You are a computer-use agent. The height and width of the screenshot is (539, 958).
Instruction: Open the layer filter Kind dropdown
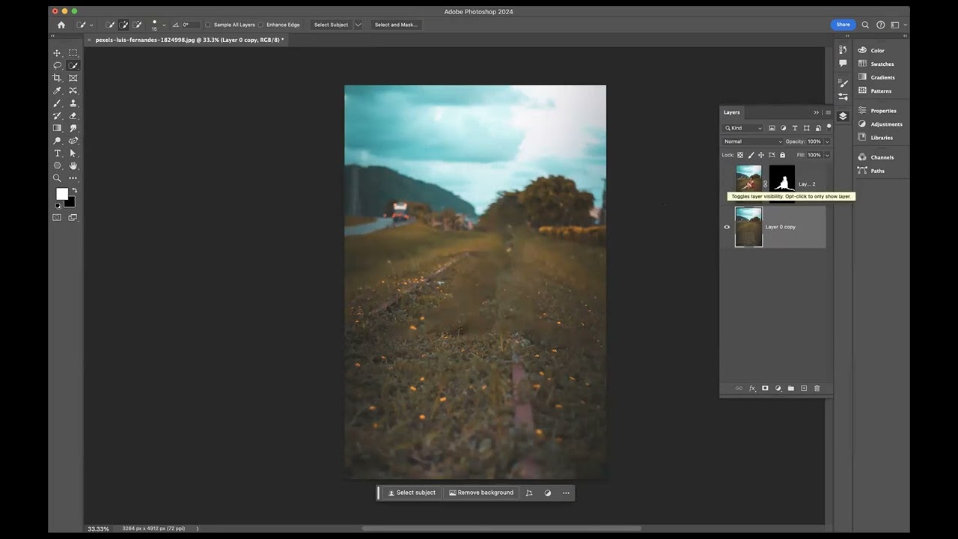743,128
